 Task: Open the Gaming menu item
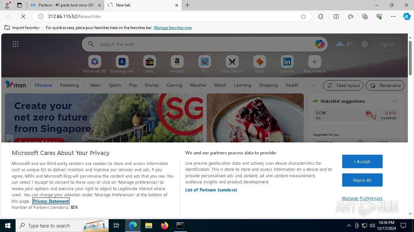[x=174, y=85]
